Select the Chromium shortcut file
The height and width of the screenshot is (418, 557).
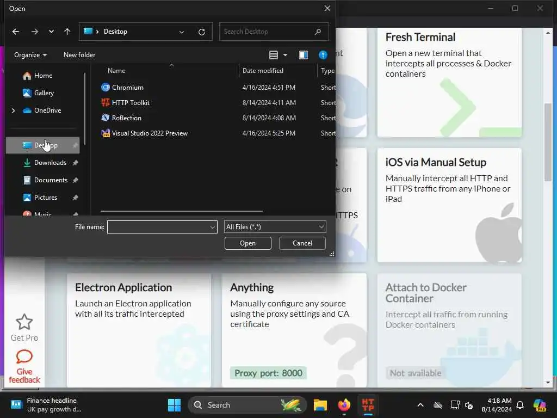tap(127, 88)
